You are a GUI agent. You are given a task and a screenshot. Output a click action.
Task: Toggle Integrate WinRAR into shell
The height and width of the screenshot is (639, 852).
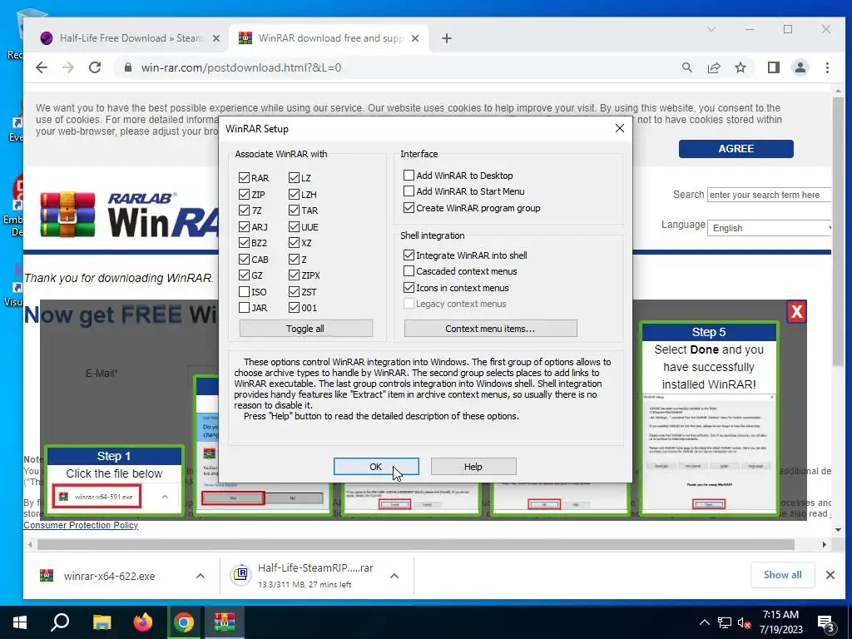point(409,255)
